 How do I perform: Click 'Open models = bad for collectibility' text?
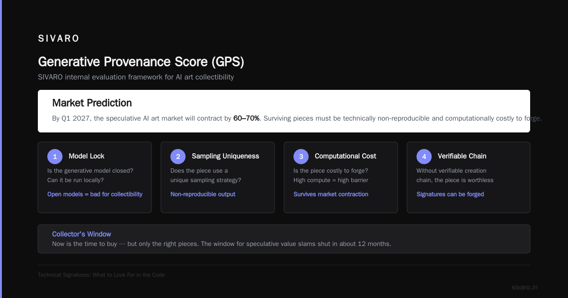(x=95, y=194)
